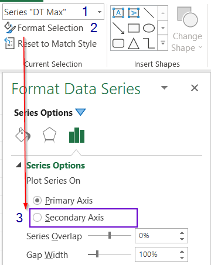Open the Effects pentagon tab
The width and height of the screenshot is (211, 265).
pos(49,135)
